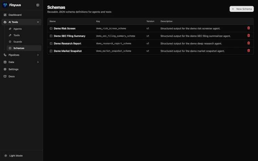
Task: Click the Finyuus logo icon
Action: 5,5
